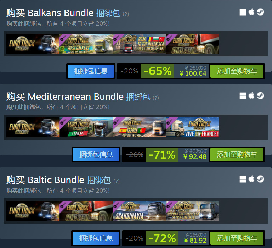Open West Balkans DLC thumbnail
272x248 pixels.
click(86, 44)
